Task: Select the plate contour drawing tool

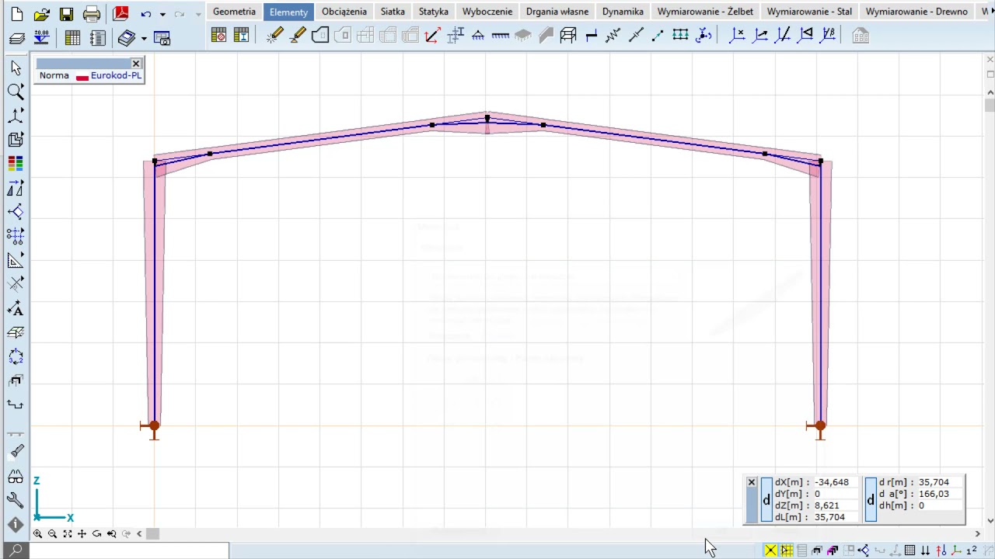Action: pos(320,35)
